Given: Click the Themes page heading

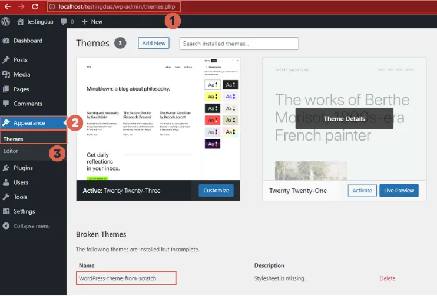Looking at the screenshot, I should click(x=92, y=43).
